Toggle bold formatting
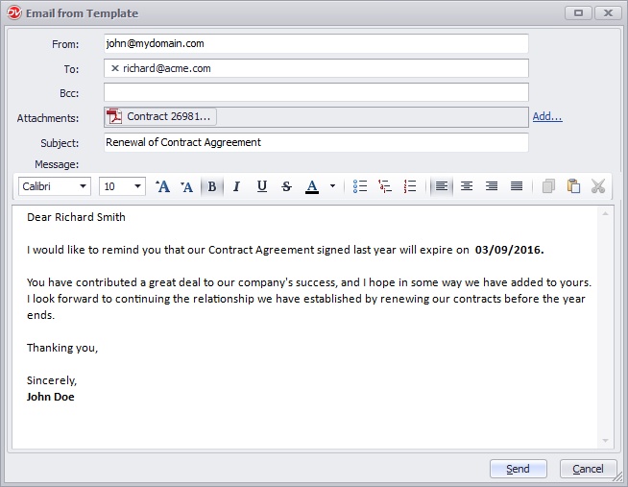Viewport: 628px width, 487px height. (212, 186)
